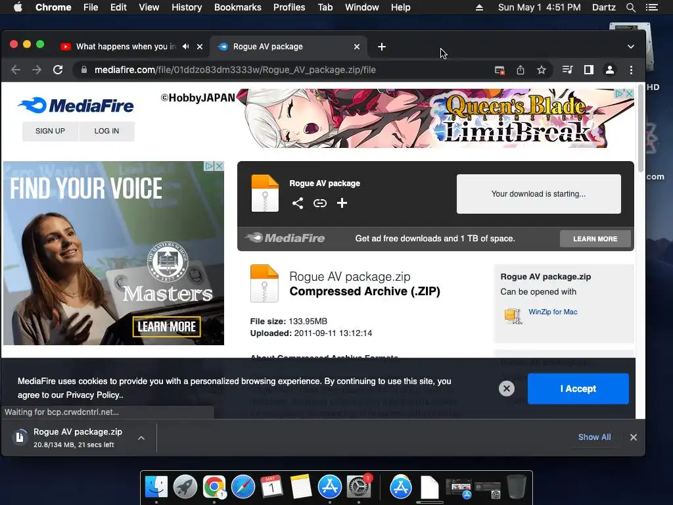Open Safari from the dock

(243, 487)
